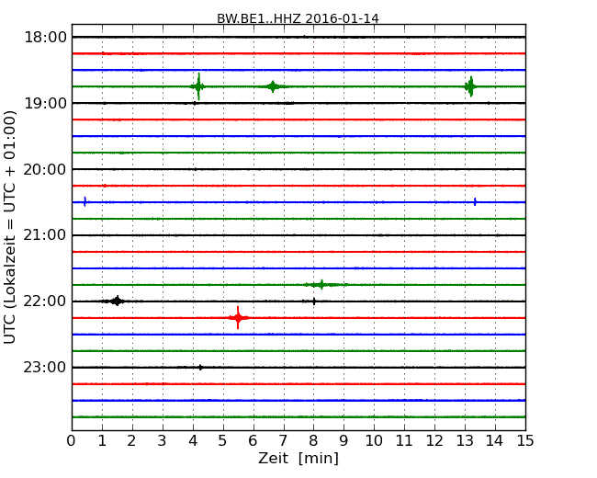Click the minute tick label 0
This screenshot has width=597, height=478.
coord(72,441)
